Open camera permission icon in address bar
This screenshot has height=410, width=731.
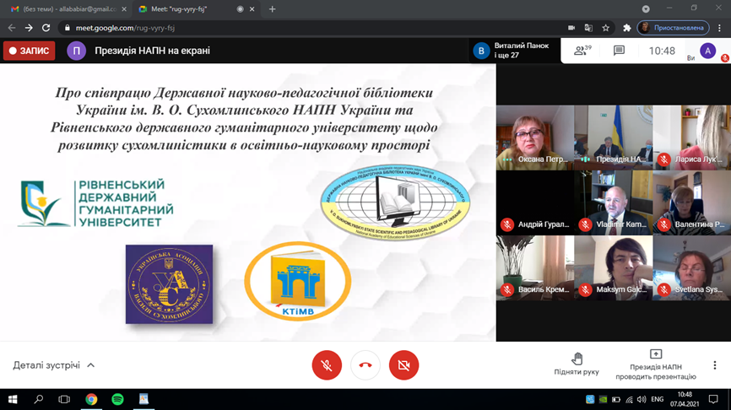pos(571,28)
